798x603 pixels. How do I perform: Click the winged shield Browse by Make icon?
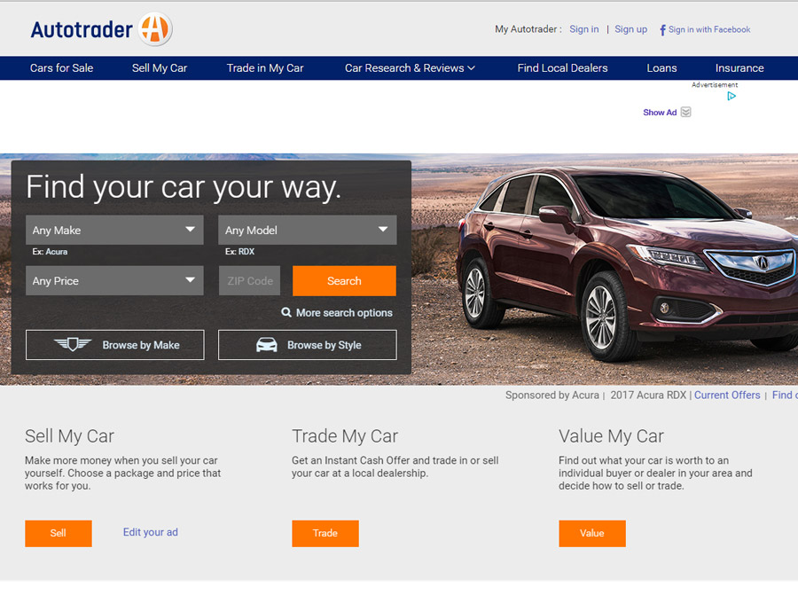73,344
